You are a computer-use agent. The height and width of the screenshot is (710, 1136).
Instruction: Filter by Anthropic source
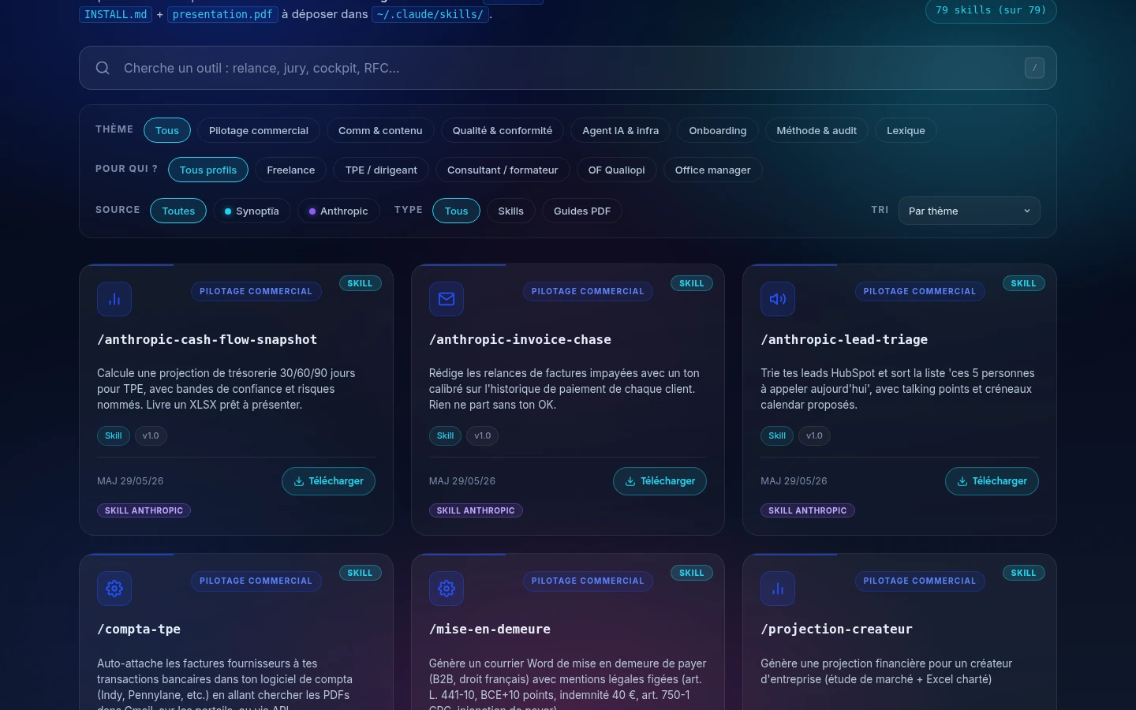tap(338, 211)
